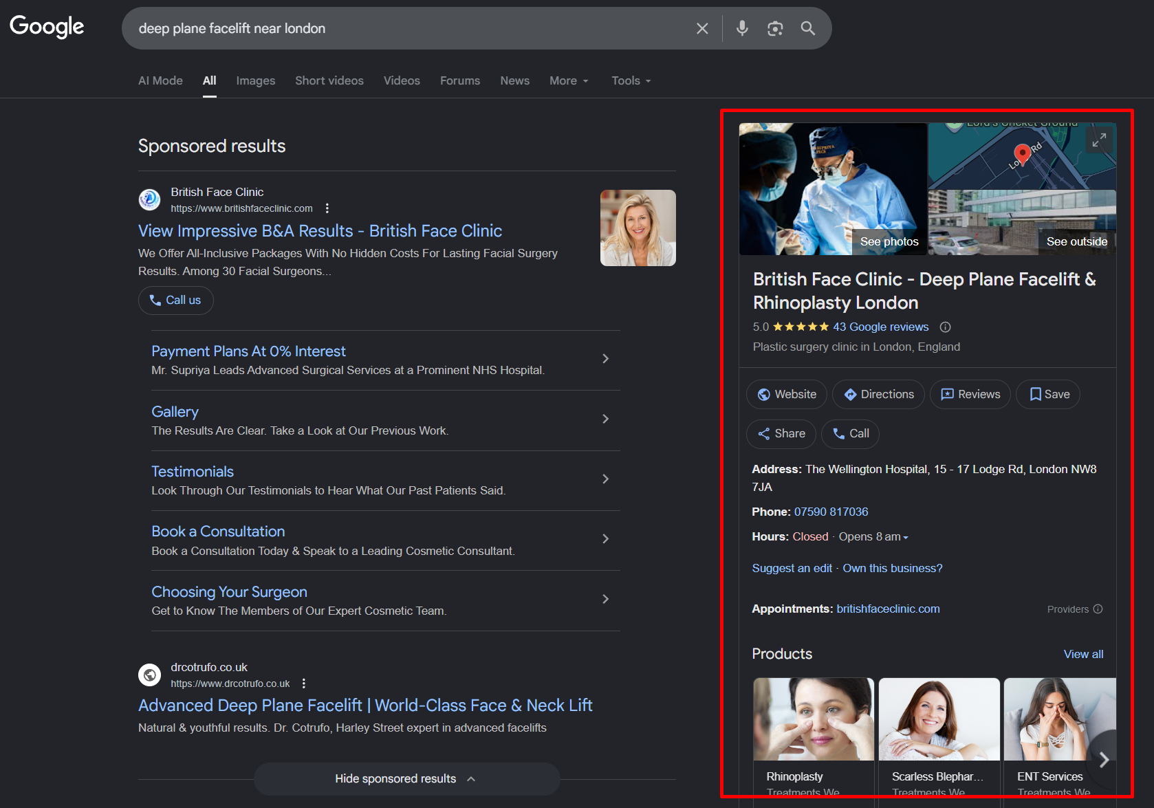Open the 43 Google reviews link
The image size is (1154, 808).
pyautogui.click(x=880, y=327)
